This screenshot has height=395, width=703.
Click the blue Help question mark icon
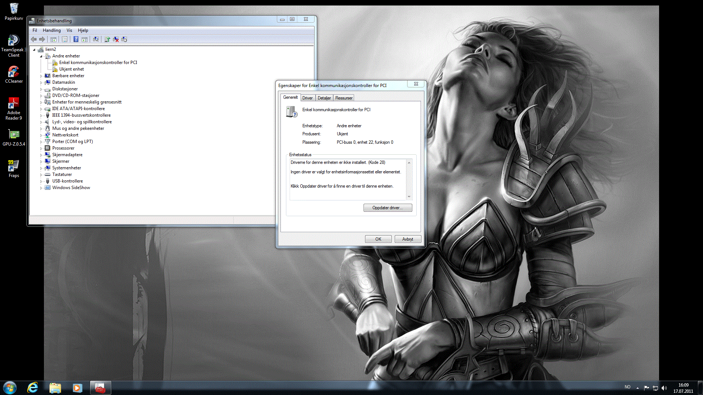[76, 39]
